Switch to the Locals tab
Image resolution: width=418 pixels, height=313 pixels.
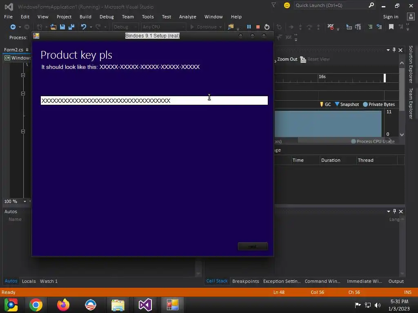(x=29, y=281)
